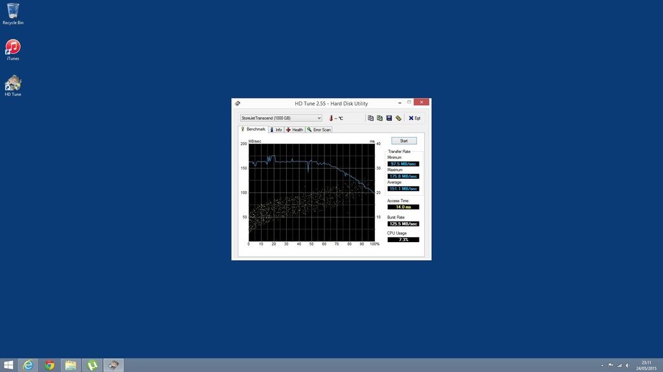Start the benchmark test
This screenshot has width=663, height=372.
point(404,141)
